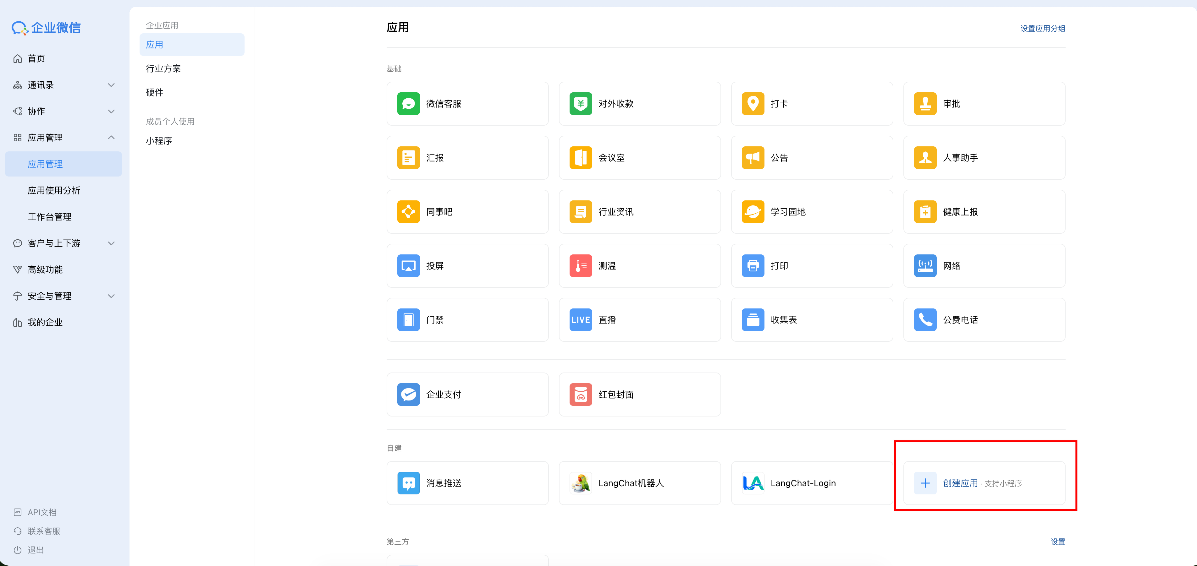Screen dimensions: 1197x566
Task: Click the 创建应用 button
Action: click(x=960, y=483)
